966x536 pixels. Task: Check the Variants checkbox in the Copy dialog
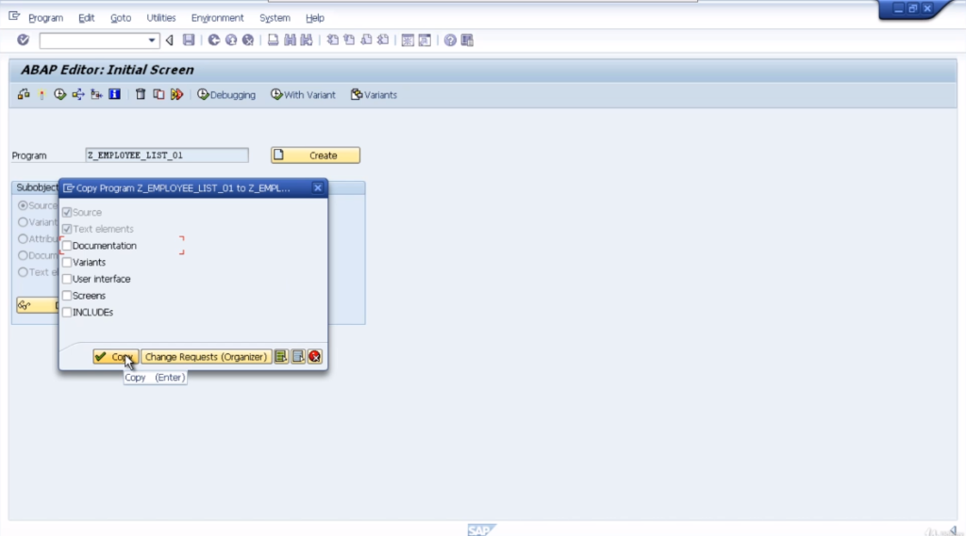[x=67, y=262]
